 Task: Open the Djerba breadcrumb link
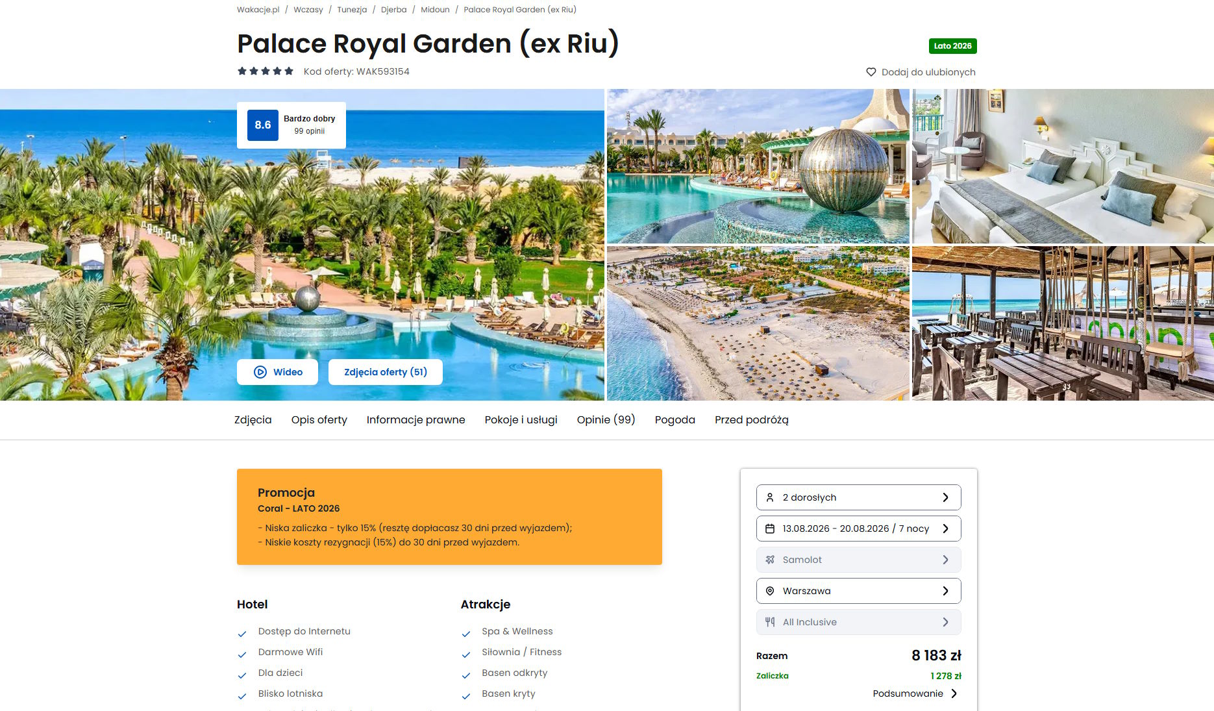[394, 10]
